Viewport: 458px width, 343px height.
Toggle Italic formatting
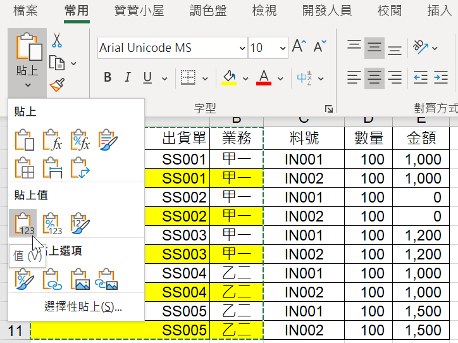click(x=127, y=77)
